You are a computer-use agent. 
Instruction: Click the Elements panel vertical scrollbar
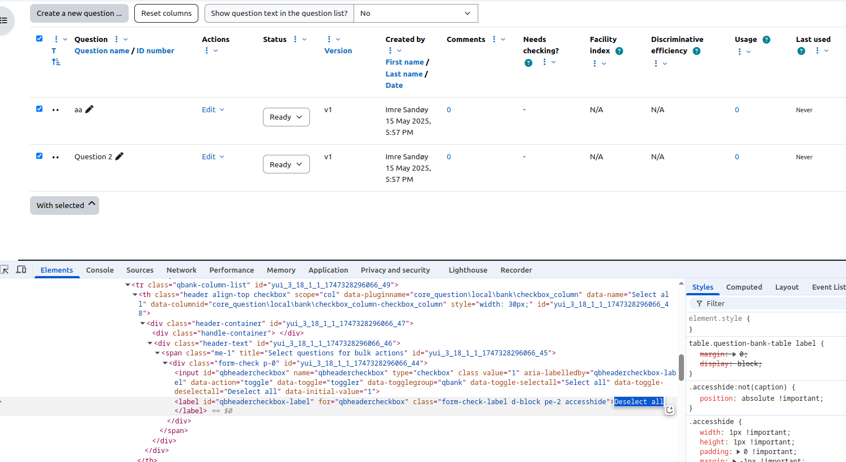click(x=681, y=367)
